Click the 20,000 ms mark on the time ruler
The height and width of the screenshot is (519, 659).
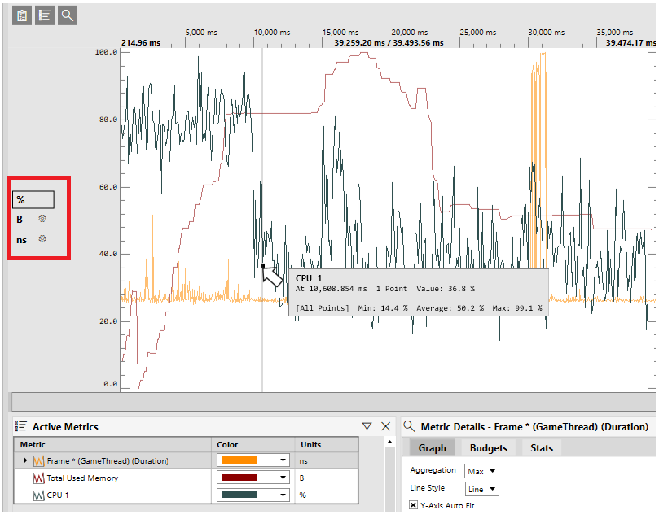[410, 33]
